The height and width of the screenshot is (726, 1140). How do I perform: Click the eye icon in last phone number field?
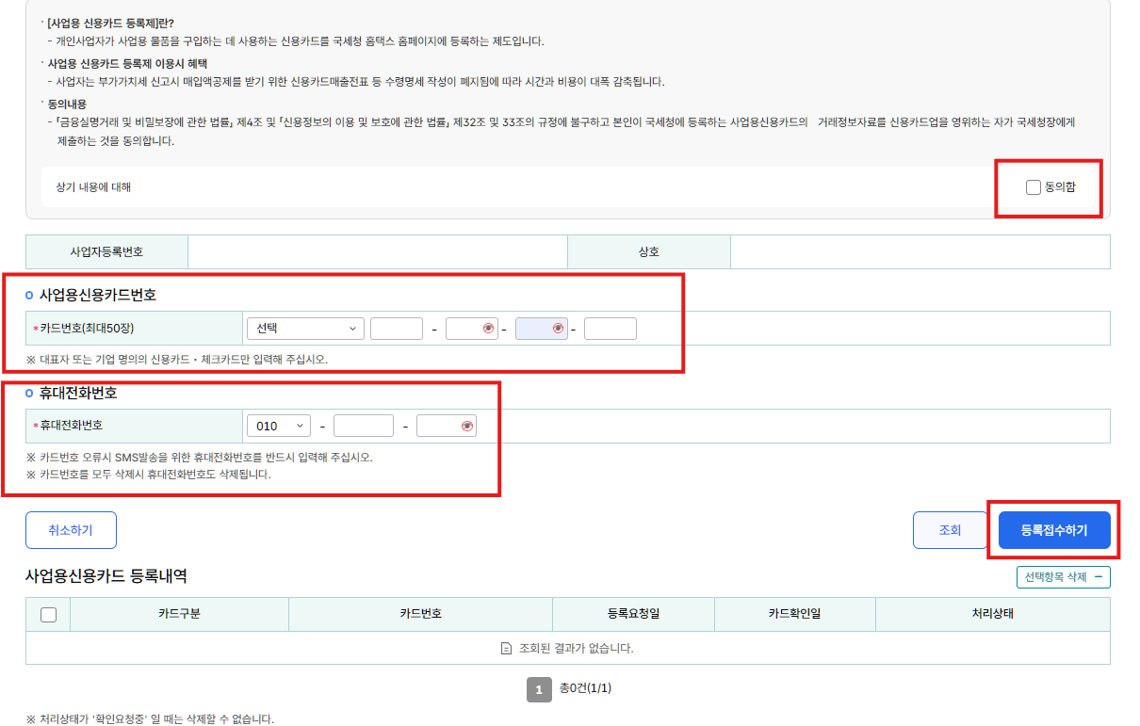click(466, 427)
